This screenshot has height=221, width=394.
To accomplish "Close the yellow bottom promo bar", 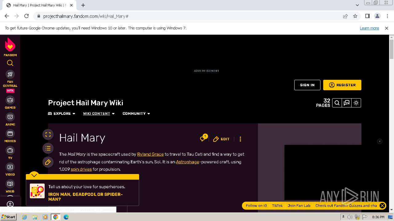I will point(382,206).
